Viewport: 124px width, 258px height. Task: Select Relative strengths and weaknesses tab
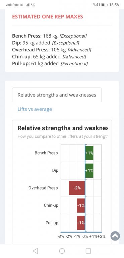tap(57, 95)
